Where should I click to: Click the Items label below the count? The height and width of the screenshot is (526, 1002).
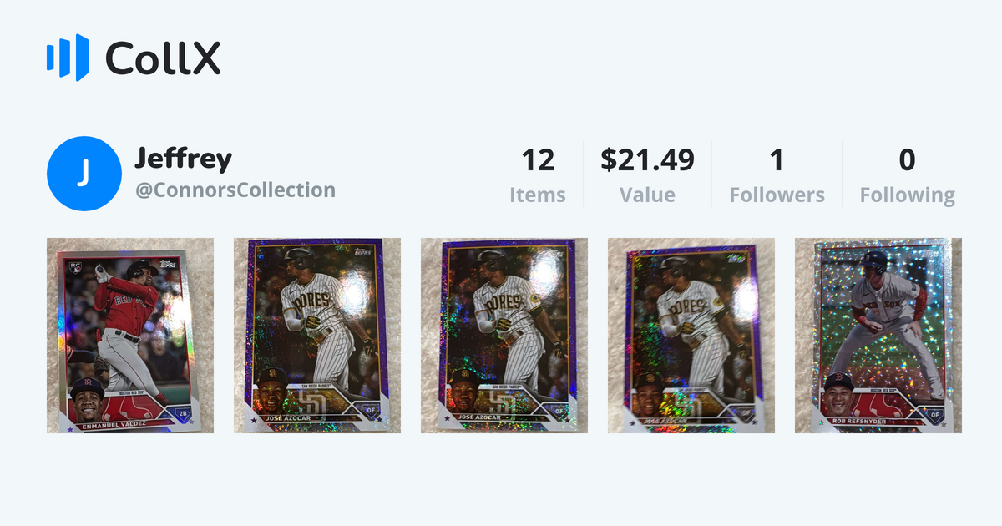point(539,195)
